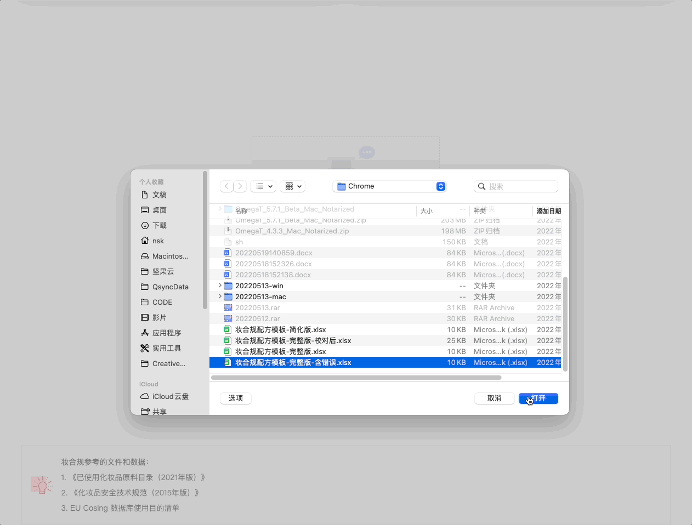Image resolution: width=692 pixels, height=525 pixels.
Task: Sort by 添加日期 column header
Action: [x=548, y=211]
